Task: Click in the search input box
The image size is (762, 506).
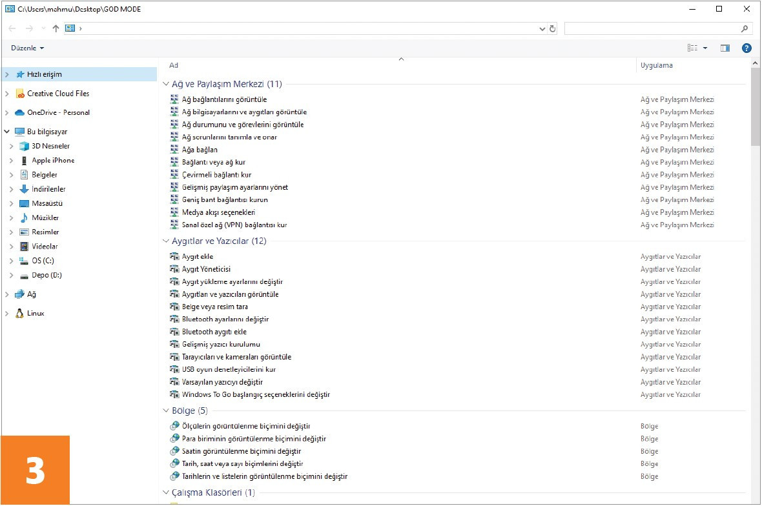Action: point(652,28)
